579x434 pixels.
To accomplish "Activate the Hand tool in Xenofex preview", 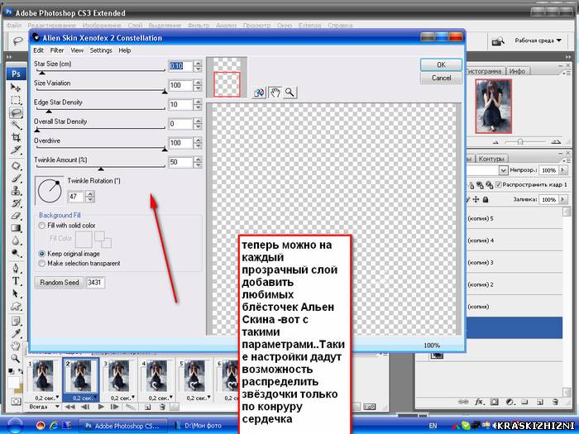I will [x=275, y=93].
